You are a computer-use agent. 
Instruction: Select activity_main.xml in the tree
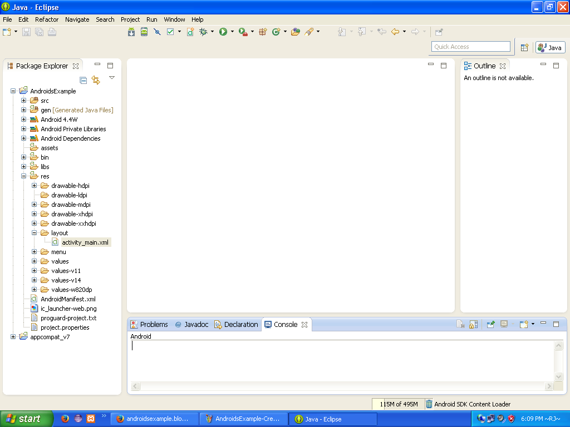click(x=85, y=242)
